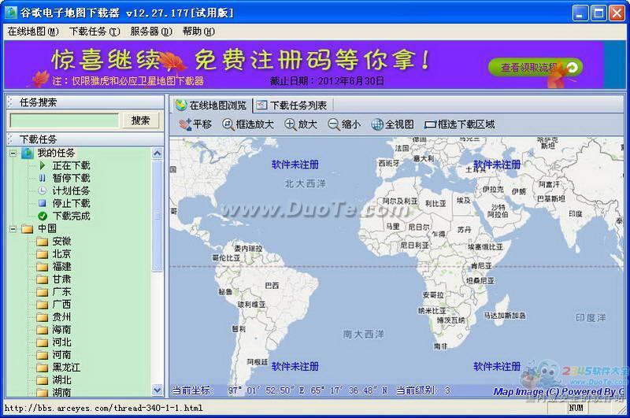The width and height of the screenshot is (630, 418).
Task: Click the 任务搜索 panel header
Action: pos(85,102)
